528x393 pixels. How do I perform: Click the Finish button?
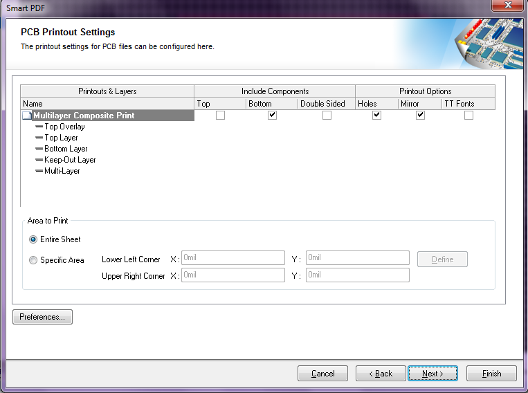pyautogui.click(x=491, y=374)
